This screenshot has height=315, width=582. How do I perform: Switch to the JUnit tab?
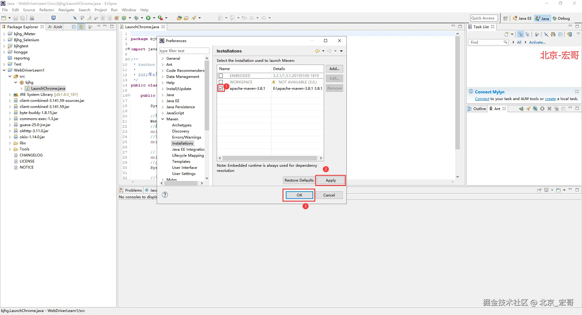pyautogui.click(x=55, y=27)
